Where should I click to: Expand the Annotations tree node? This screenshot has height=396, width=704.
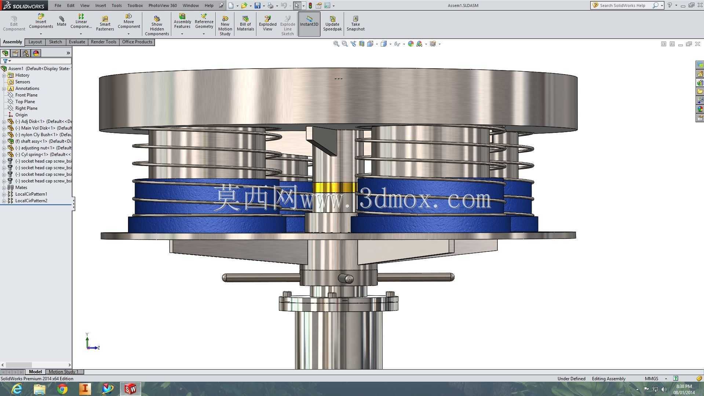pyautogui.click(x=4, y=88)
